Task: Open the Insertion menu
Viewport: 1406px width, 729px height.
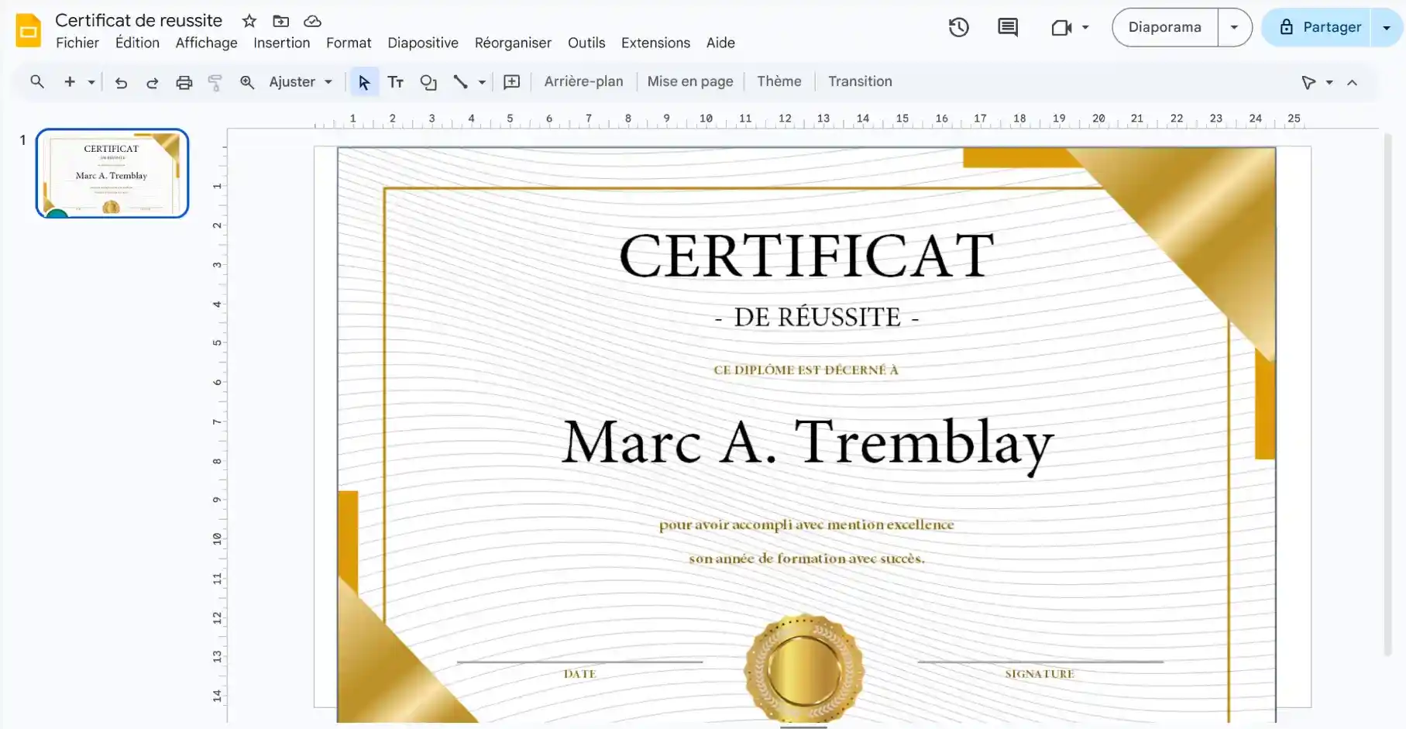Action: click(x=282, y=43)
